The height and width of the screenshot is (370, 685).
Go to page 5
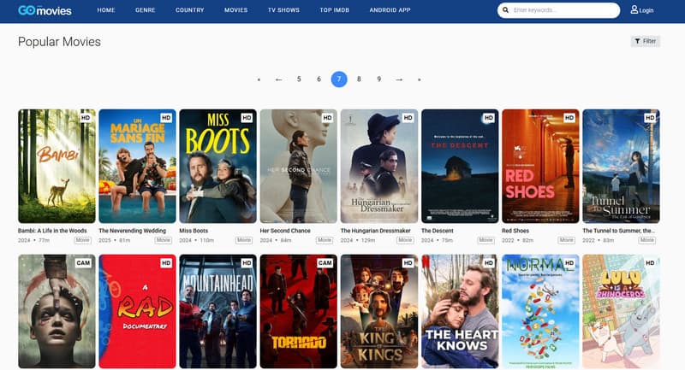pos(299,79)
